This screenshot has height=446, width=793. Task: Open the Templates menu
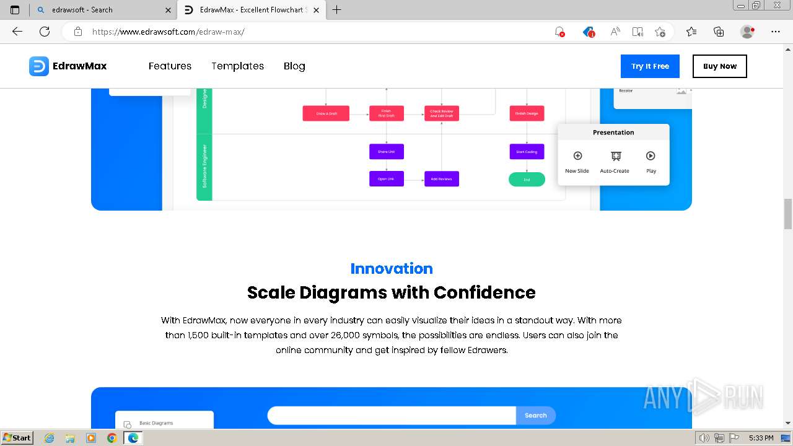click(x=237, y=66)
